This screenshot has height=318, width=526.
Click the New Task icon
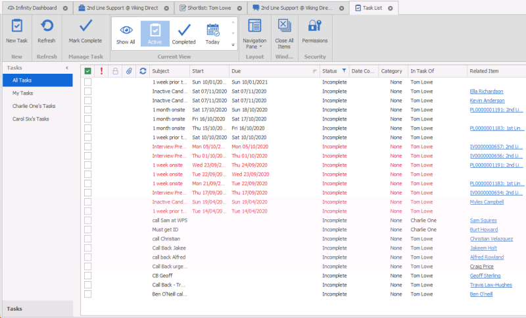(17, 28)
